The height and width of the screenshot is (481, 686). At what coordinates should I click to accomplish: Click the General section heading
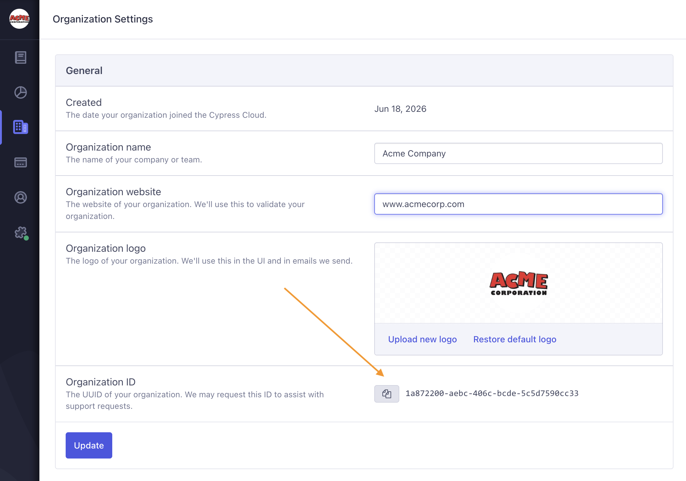pyautogui.click(x=84, y=71)
